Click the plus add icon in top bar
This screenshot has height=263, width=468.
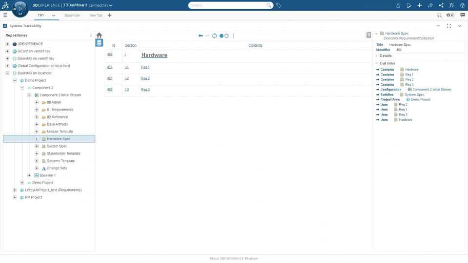click(x=419, y=5)
